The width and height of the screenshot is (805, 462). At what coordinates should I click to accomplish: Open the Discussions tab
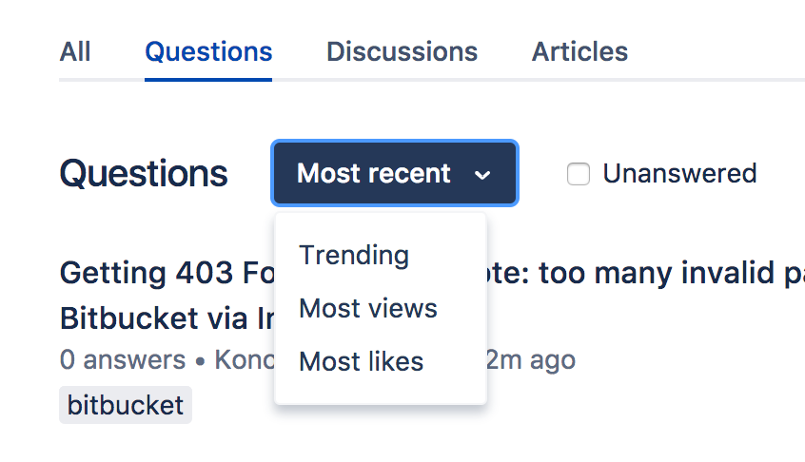(x=402, y=51)
